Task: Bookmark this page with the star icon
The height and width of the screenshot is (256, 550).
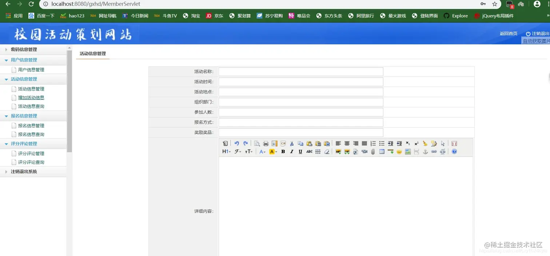Action: tap(495, 4)
